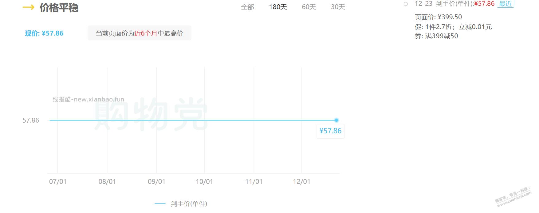Click the 12-23 到手价 red price ¥57.86

[x=484, y=4]
